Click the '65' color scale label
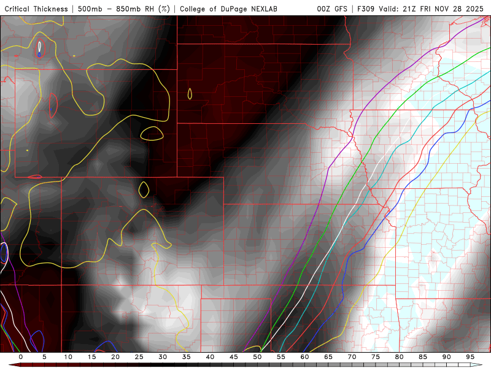 [328, 357]
